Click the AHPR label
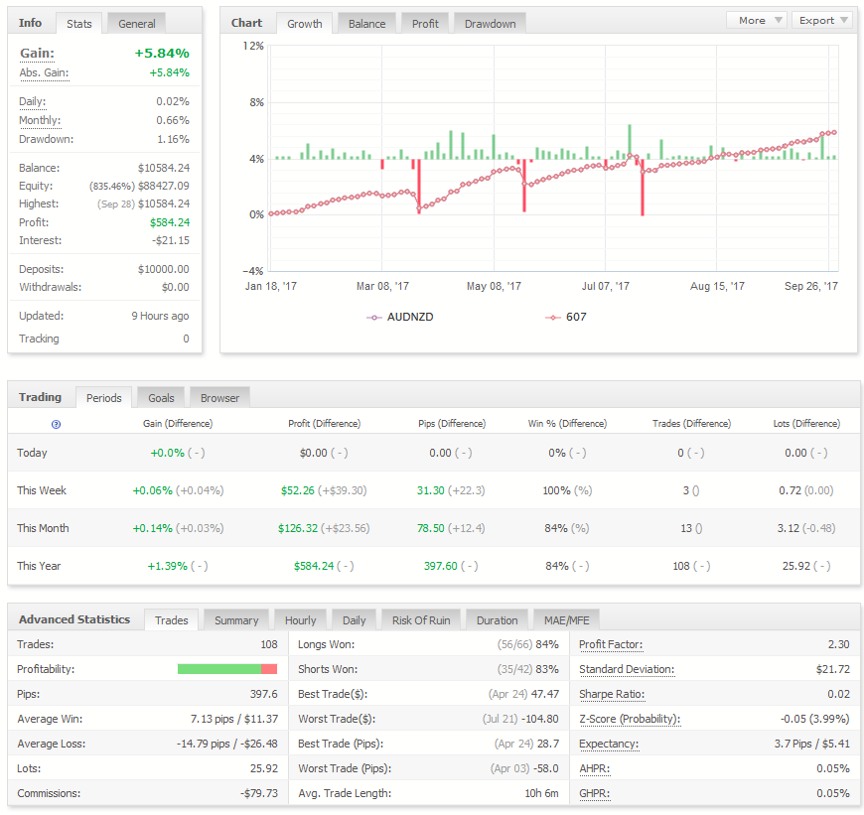The width and height of the screenshot is (864, 815). pyautogui.click(x=595, y=768)
